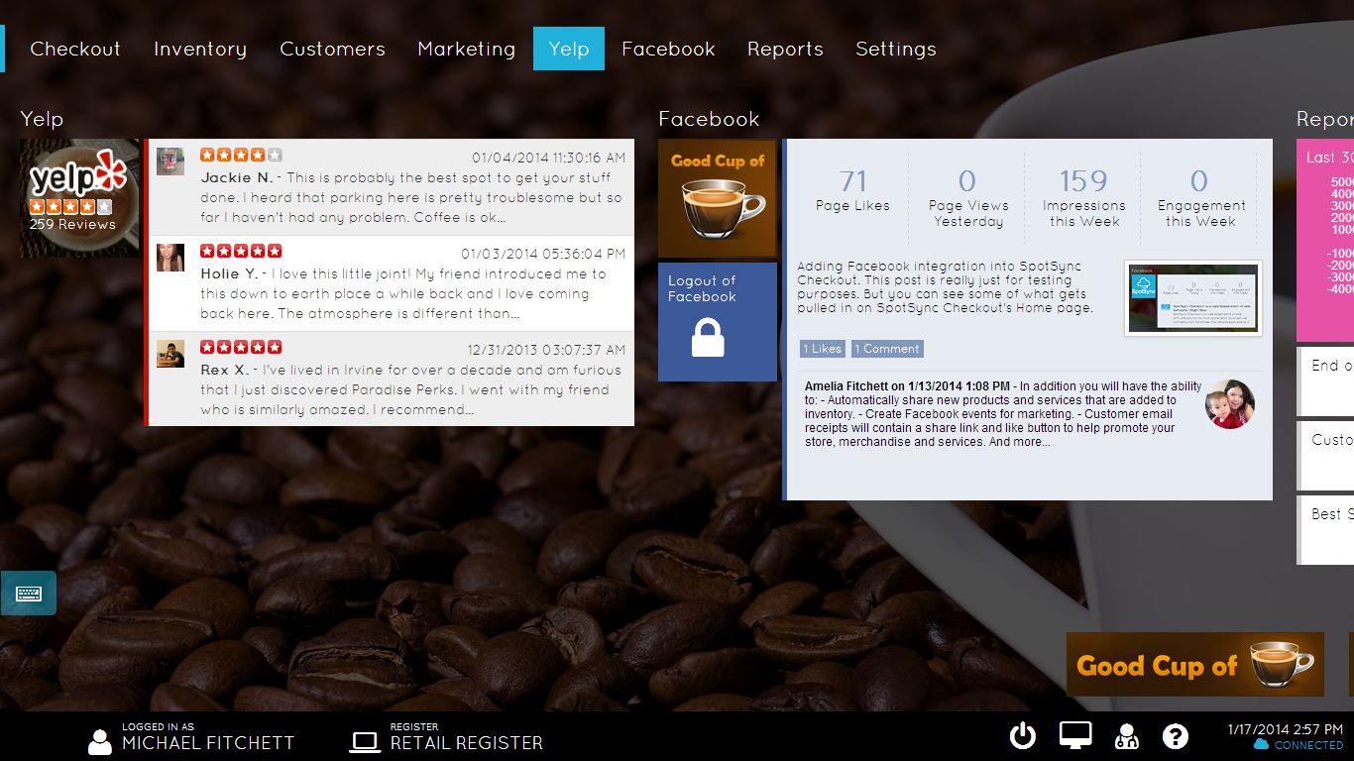Image resolution: width=1354 pixels, height=761 pixels.
Task: Click the five-star rating on Holie Y.'s review
Action: tap(241, 251)
